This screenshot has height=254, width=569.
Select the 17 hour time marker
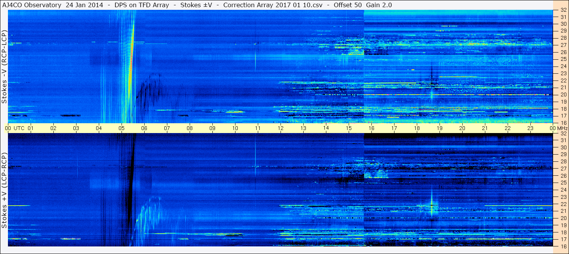394,128
